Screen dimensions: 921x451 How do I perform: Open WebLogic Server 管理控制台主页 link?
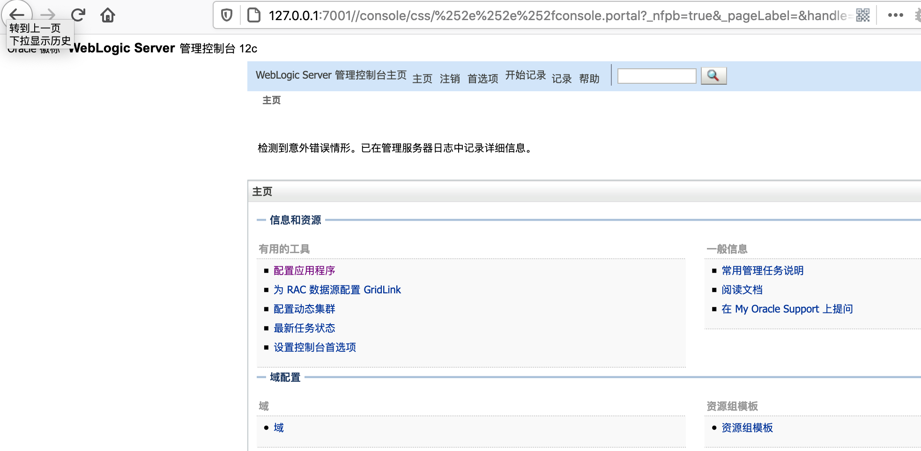click(x=331, y=75)
